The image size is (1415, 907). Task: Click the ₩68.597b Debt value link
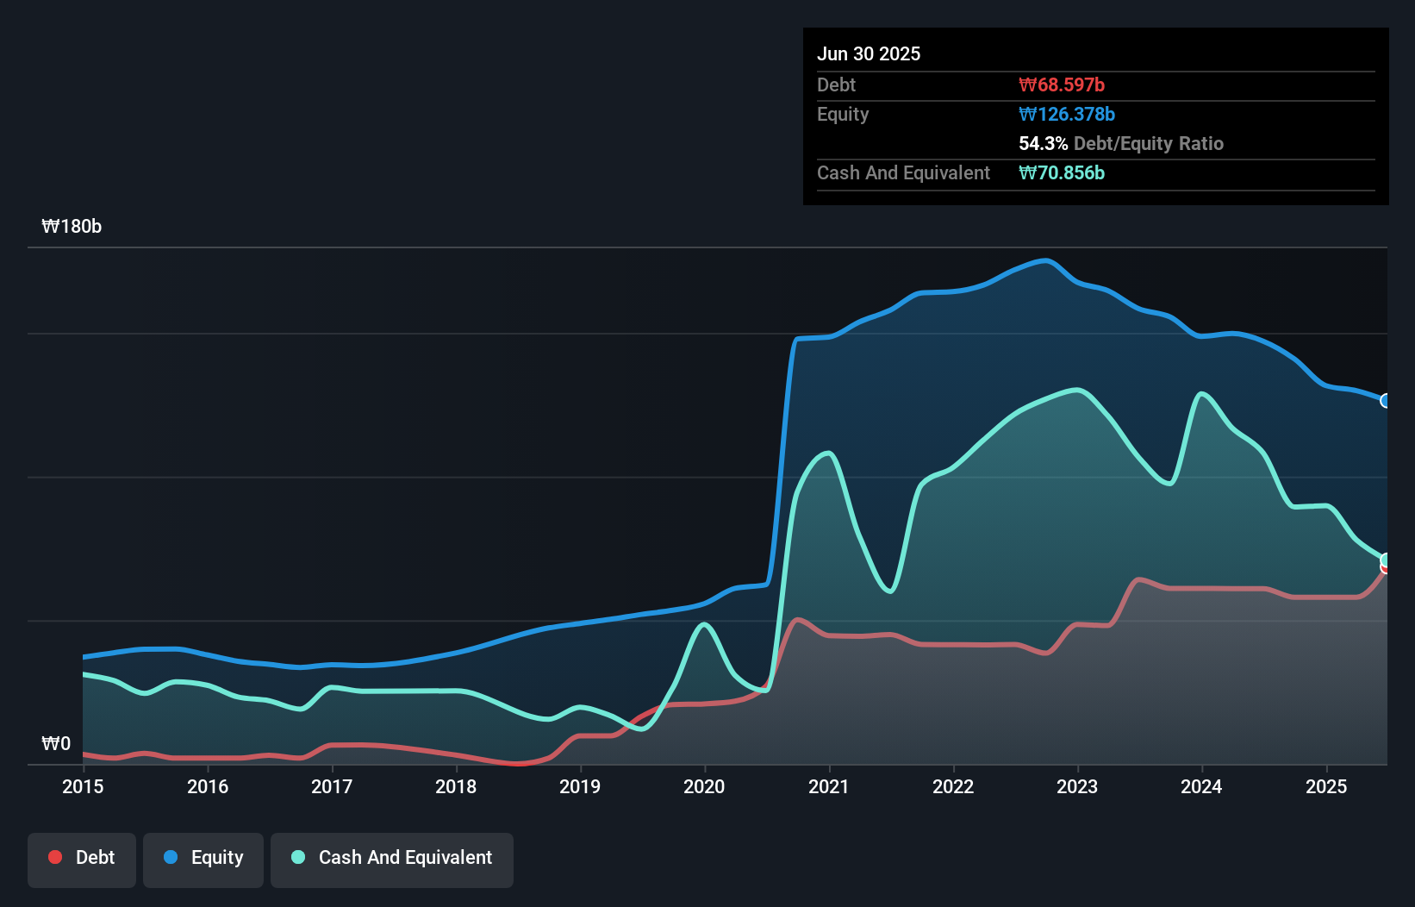pos(1063,84)
